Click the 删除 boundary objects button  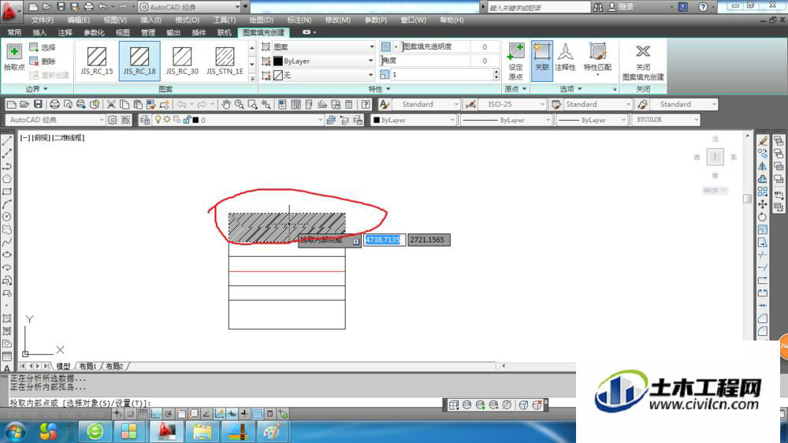pyautogui.click(x=43, y=61)
